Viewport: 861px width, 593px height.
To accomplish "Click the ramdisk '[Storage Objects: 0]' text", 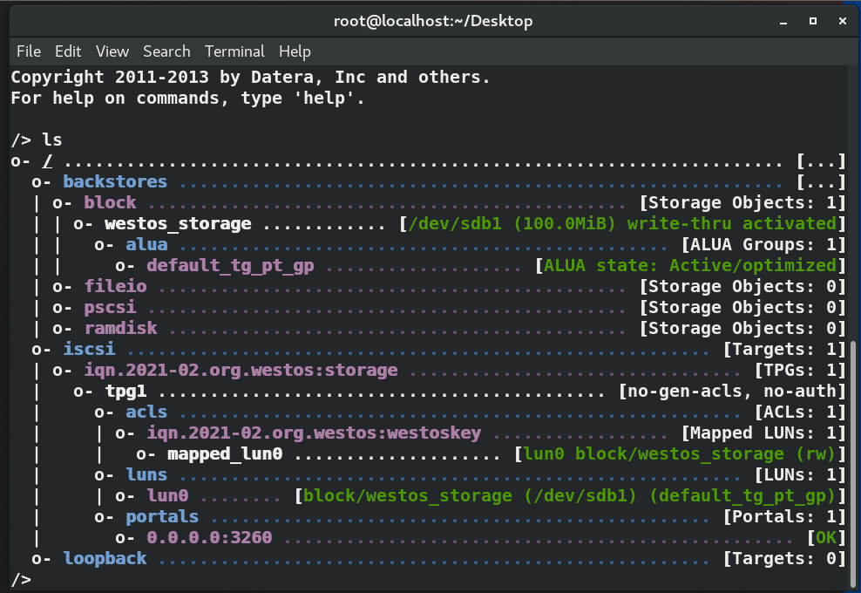I will [743, 328].
